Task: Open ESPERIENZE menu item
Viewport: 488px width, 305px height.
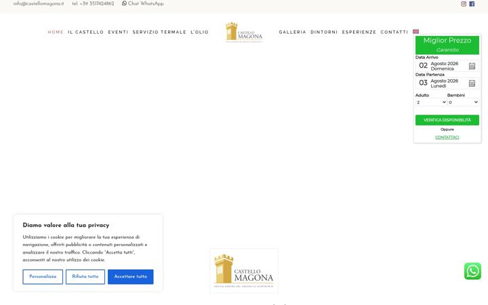Action: point(359,32)
